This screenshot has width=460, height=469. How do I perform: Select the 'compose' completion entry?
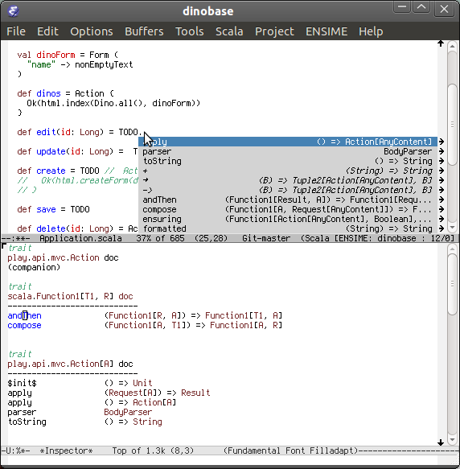288,209
